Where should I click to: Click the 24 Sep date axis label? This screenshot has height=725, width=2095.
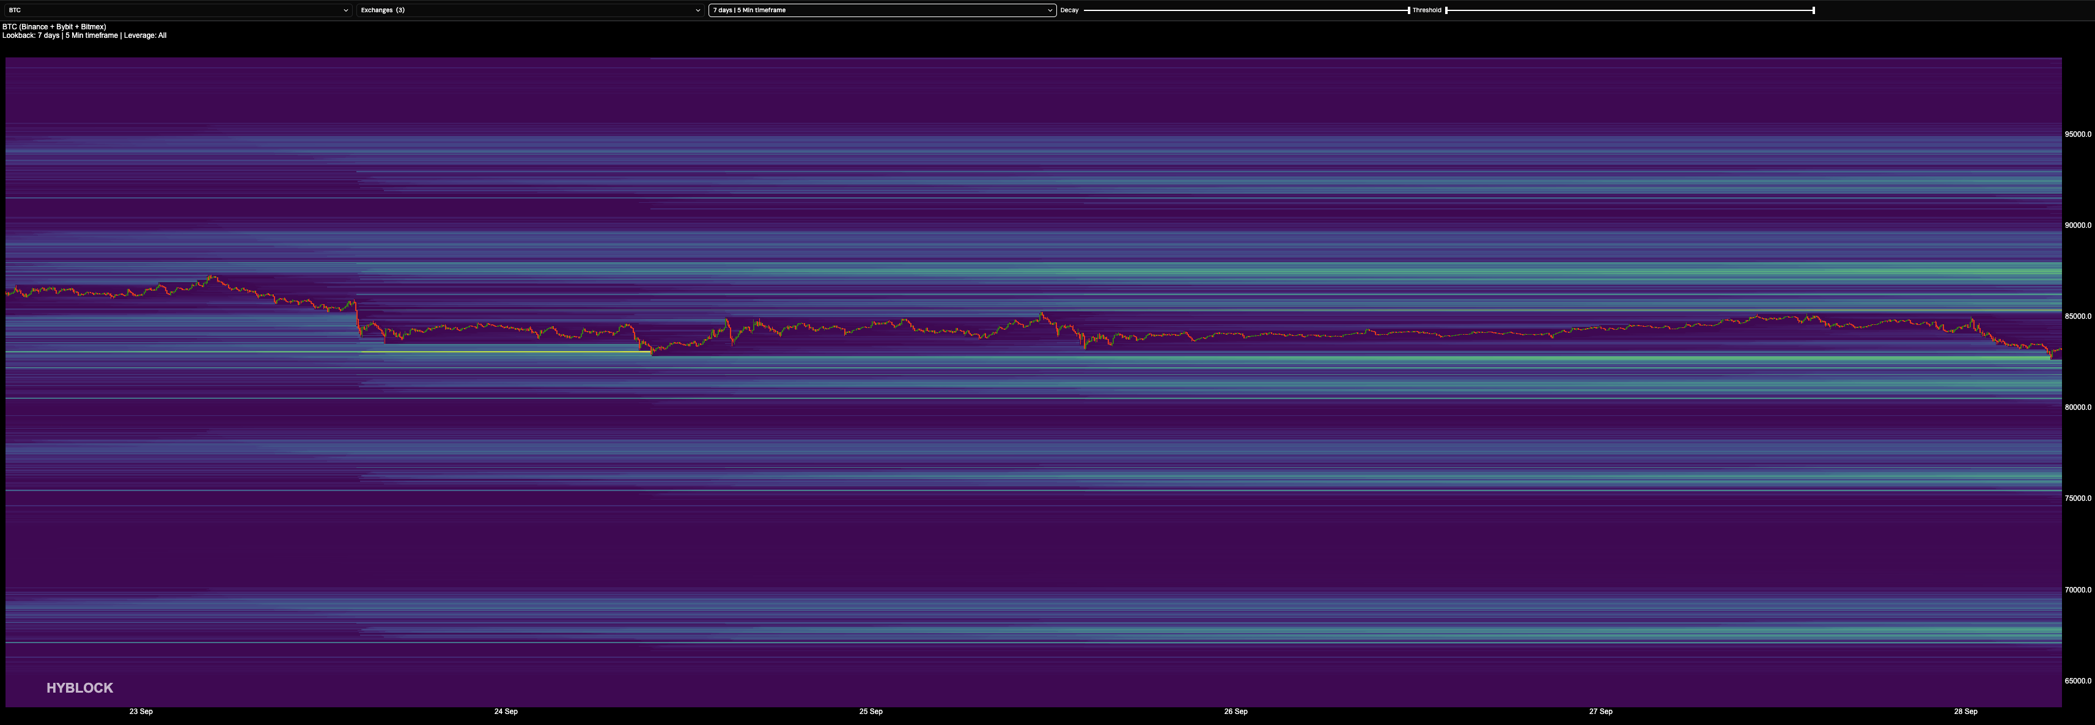[506, 712]
